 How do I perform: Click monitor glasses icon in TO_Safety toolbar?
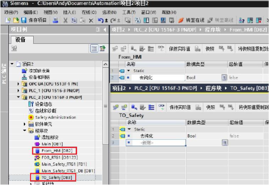pyautogui.click(x=161, y=107)
